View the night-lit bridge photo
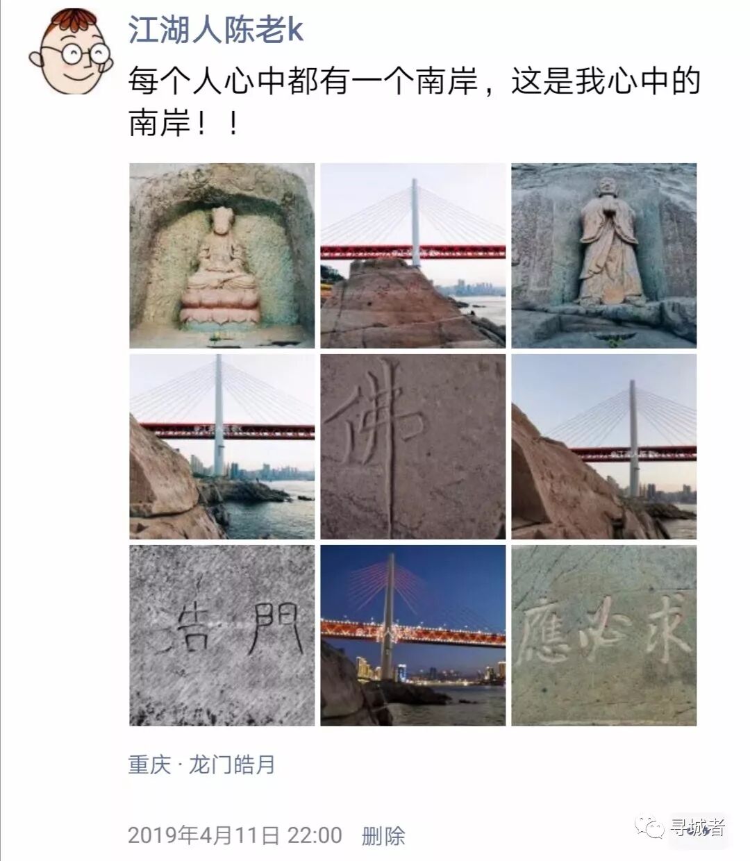Image resolution: width=750 pixels, height=861 pixels. point(413,635)
